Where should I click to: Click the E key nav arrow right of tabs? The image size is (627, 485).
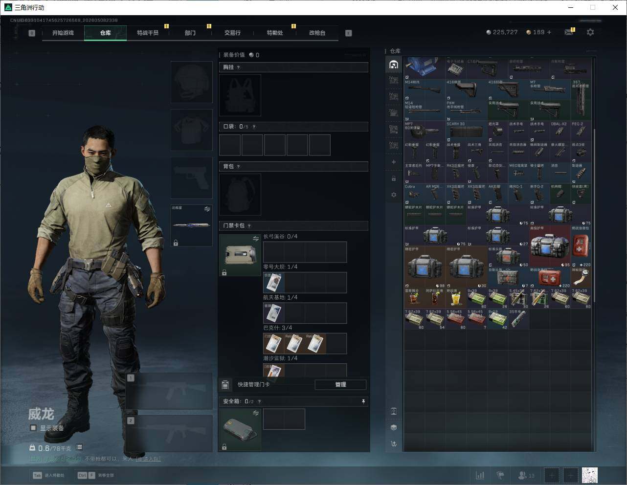(349, 33)
